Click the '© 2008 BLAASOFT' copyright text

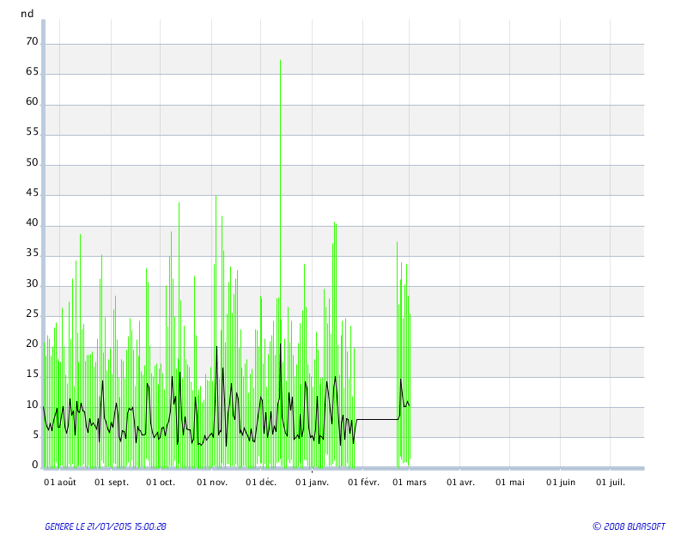(629, 526)
